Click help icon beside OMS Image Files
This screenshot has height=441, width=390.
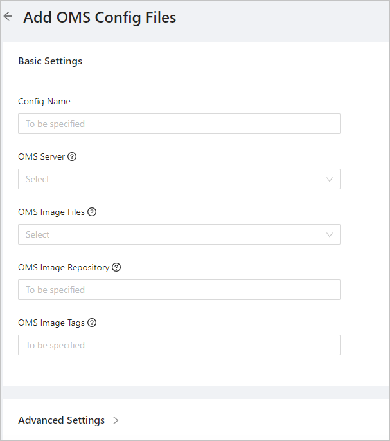(92, 212)
